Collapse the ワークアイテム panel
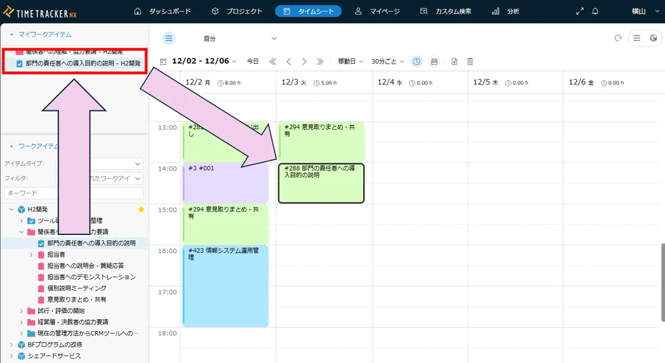Image resolution: width=665 pixels, height=363 pixels. pyautogui.click(x=12, y=146)
